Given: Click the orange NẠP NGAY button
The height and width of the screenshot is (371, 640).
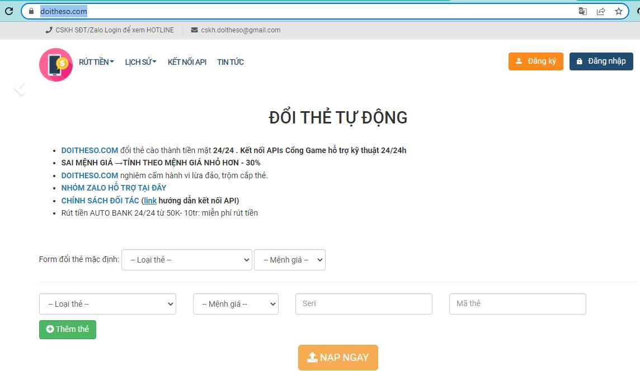Looking at the screenshot, I should (338, 358).
